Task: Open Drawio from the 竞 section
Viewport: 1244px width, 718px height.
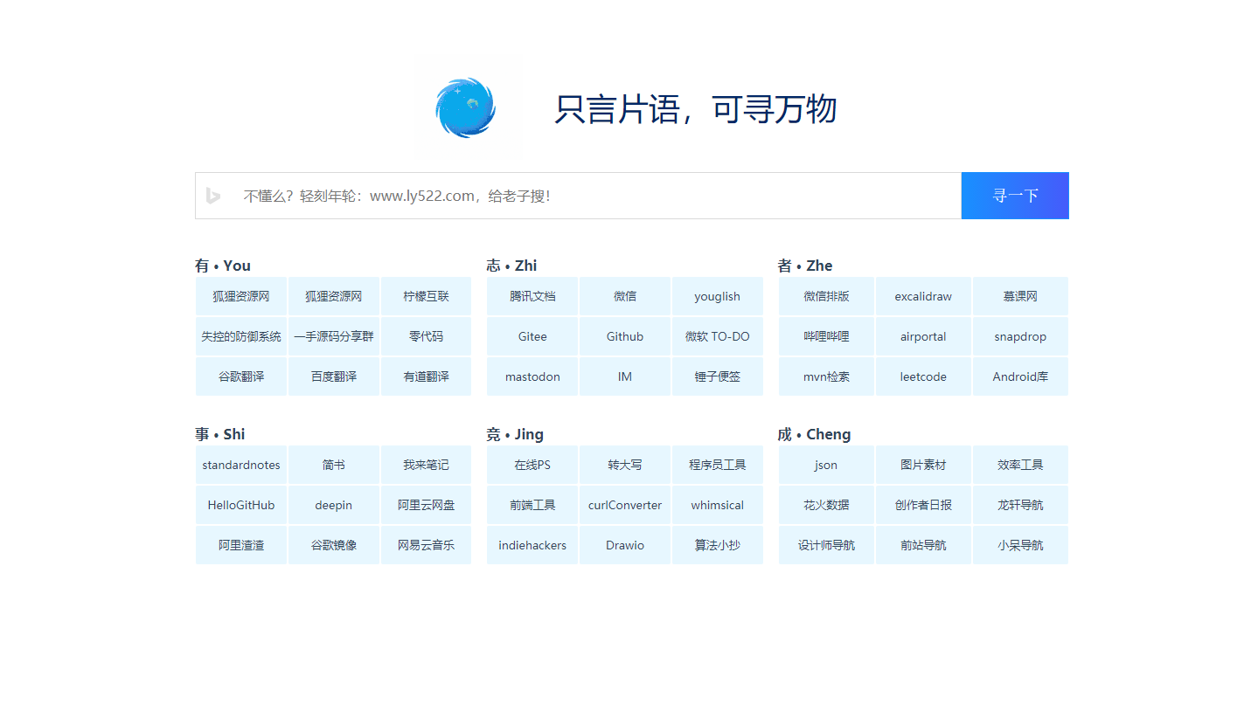Action: [x=624, y=545]
